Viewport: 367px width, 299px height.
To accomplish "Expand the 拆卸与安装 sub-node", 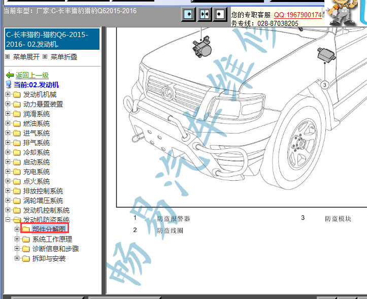I will point(17,258).
